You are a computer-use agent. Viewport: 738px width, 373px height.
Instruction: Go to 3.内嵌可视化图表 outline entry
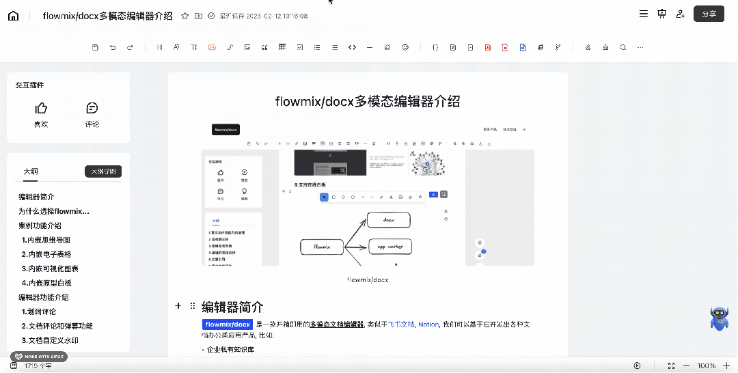(x=50, y=268)
